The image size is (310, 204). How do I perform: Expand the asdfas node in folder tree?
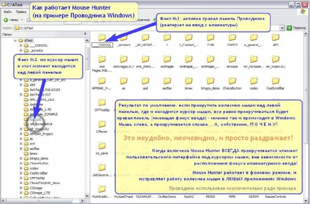pos(21,149)
